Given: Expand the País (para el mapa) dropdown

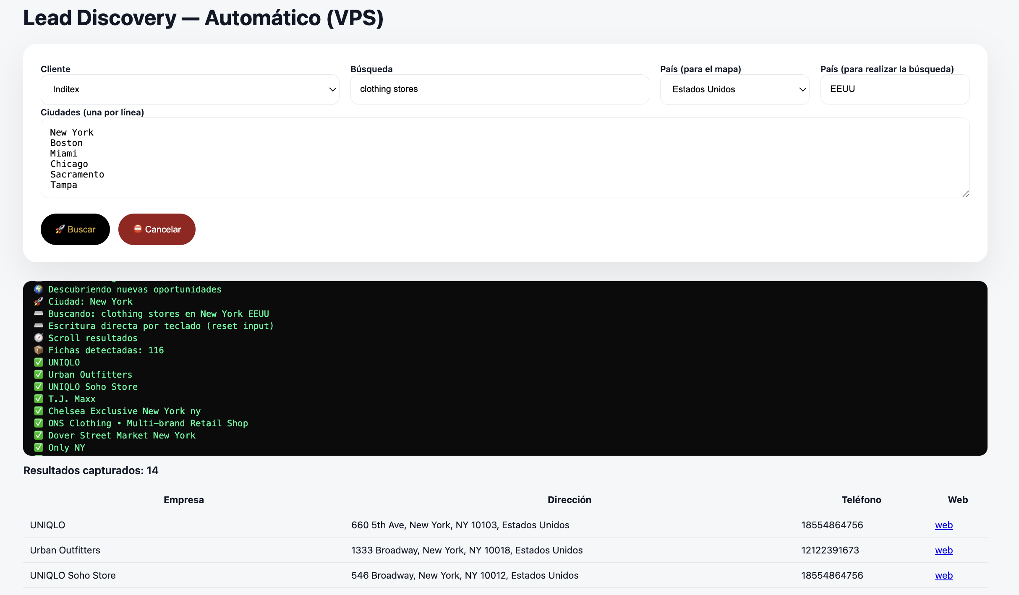Looking at the screenshot, I should [734, 89].
